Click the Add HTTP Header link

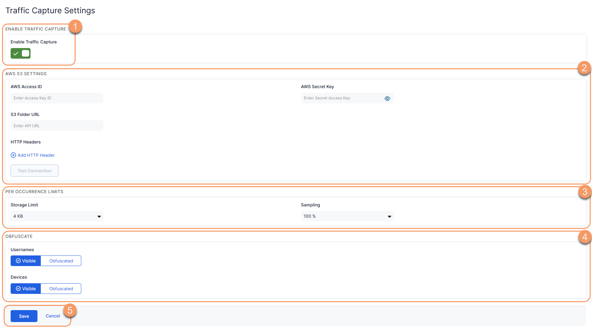pyautogui.click(x=33, y=155)
